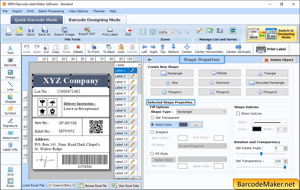Select the Text tool in sidebar

10,50
